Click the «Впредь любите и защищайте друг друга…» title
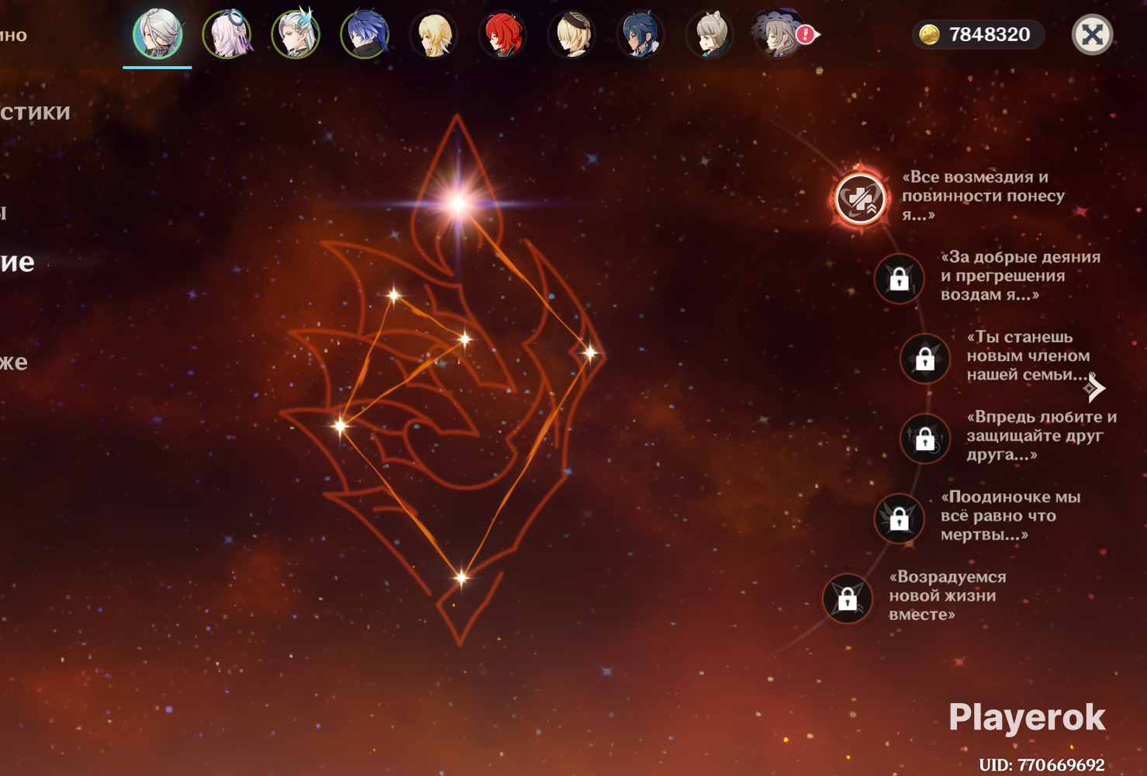 click(x=1042, y=435)
